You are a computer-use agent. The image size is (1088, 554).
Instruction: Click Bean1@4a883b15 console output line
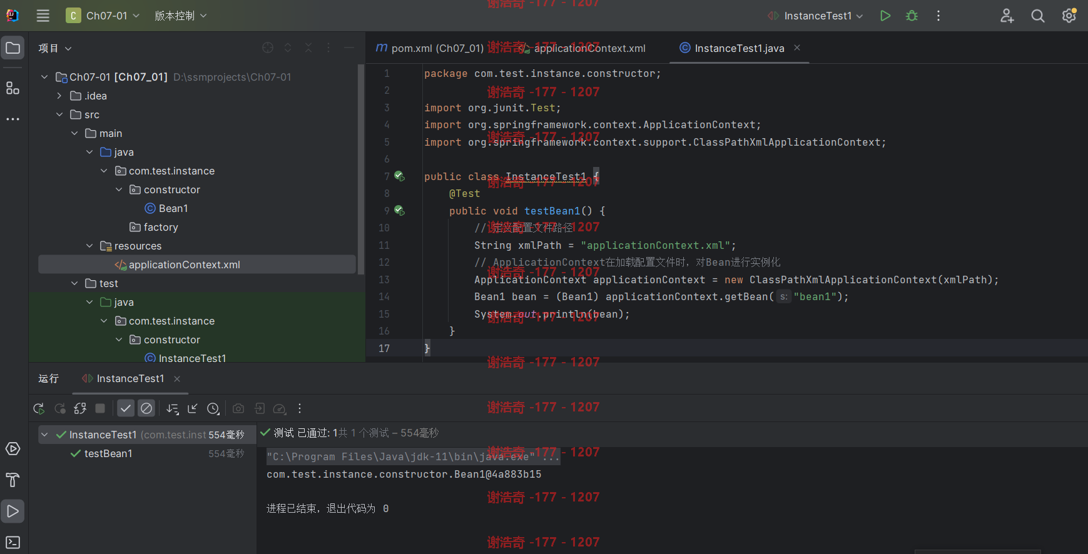[404, 474]
